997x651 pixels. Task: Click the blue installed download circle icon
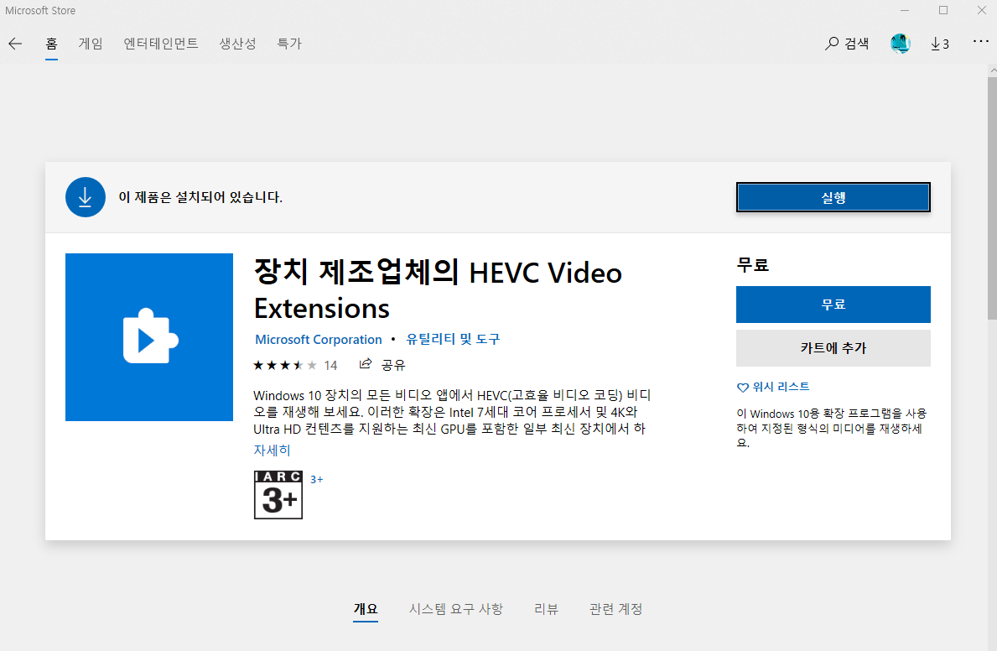tap(86, 197)
